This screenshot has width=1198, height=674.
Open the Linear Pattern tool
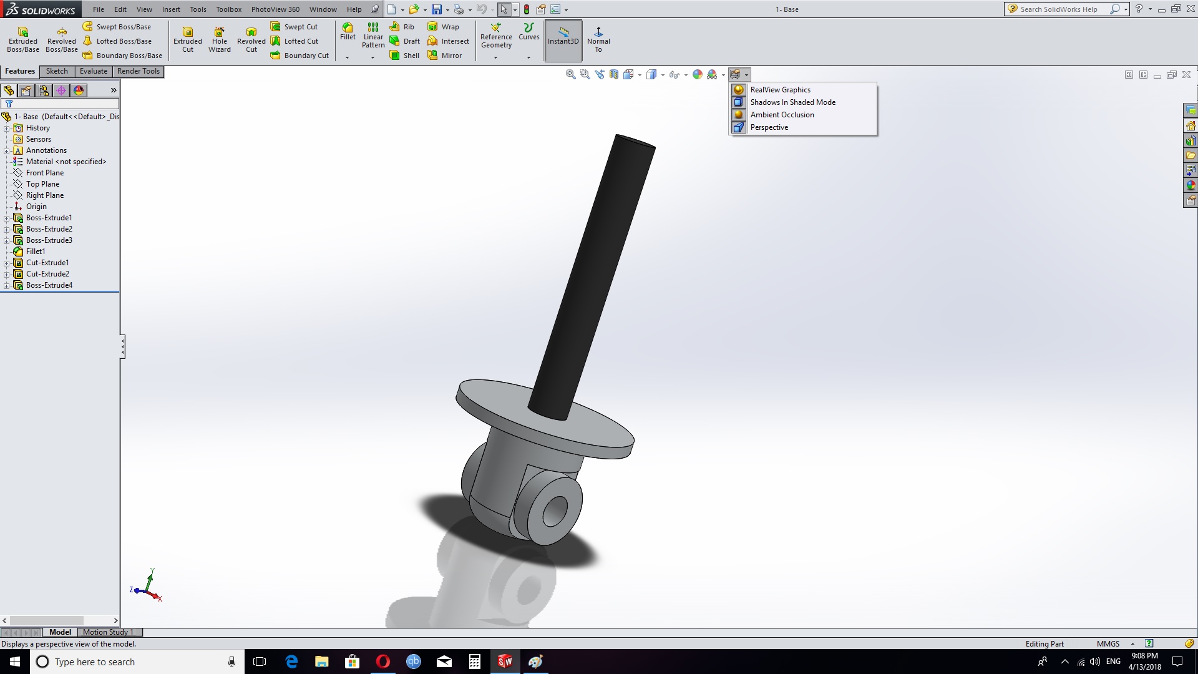pyautogui.click(x=373, y=35)
